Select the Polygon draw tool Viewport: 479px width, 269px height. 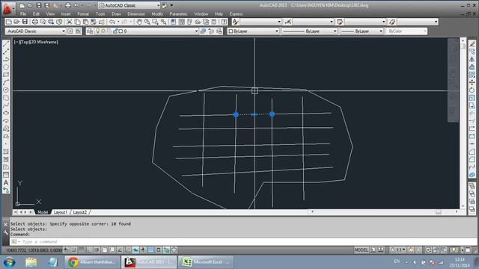tap(6, 67)
